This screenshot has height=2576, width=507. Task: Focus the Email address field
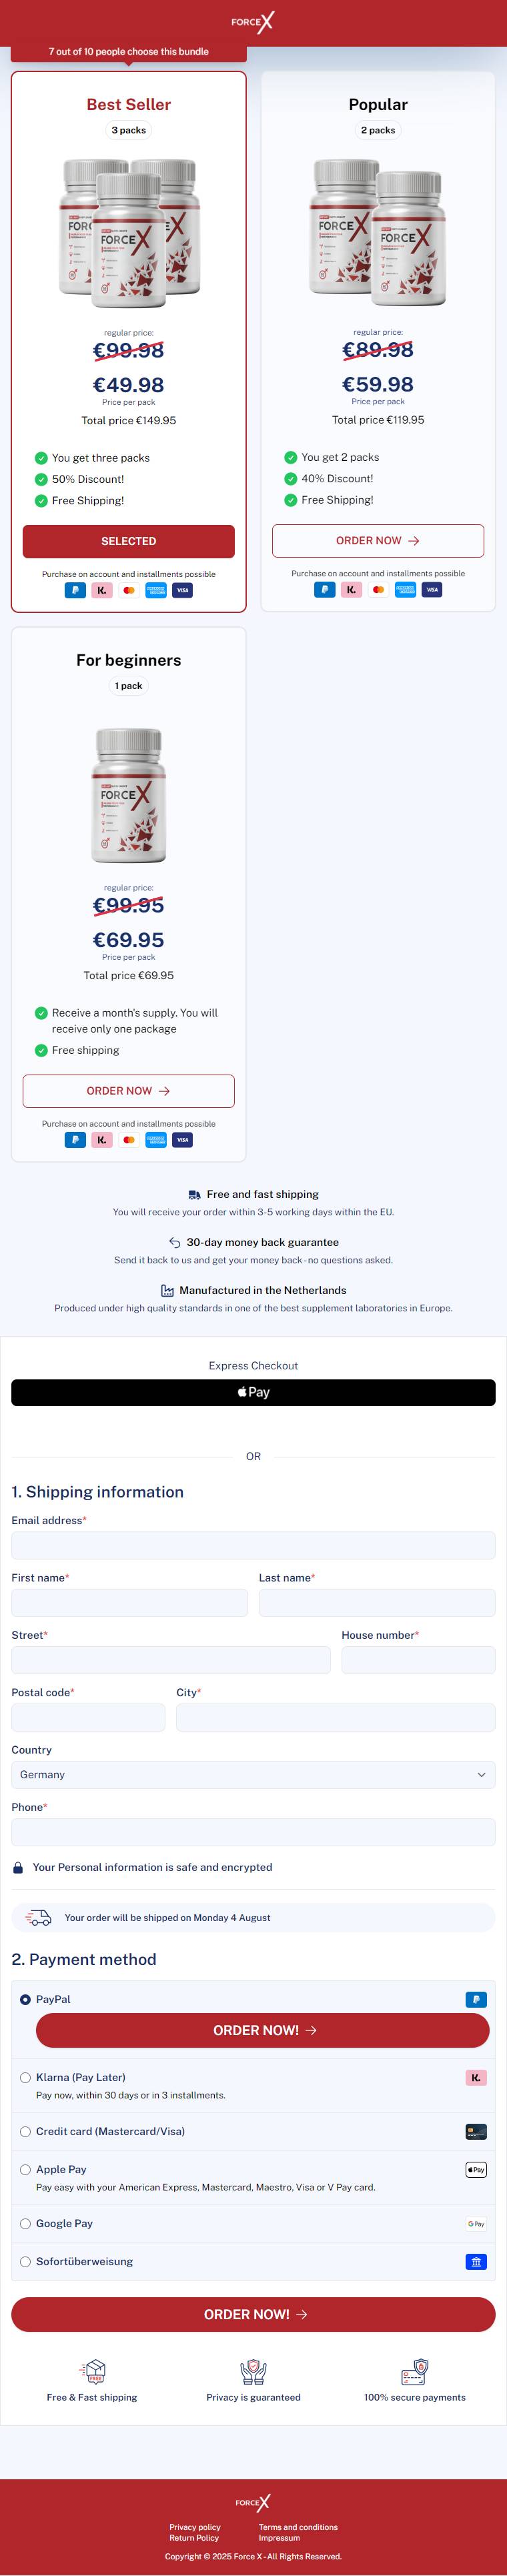coord(253,1545)
